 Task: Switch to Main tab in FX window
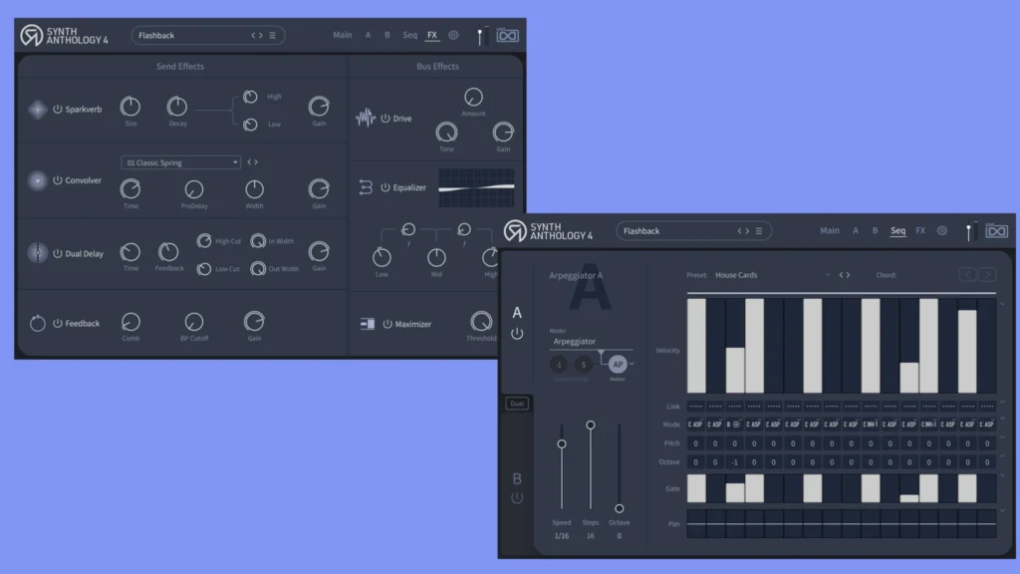point(342,35)
